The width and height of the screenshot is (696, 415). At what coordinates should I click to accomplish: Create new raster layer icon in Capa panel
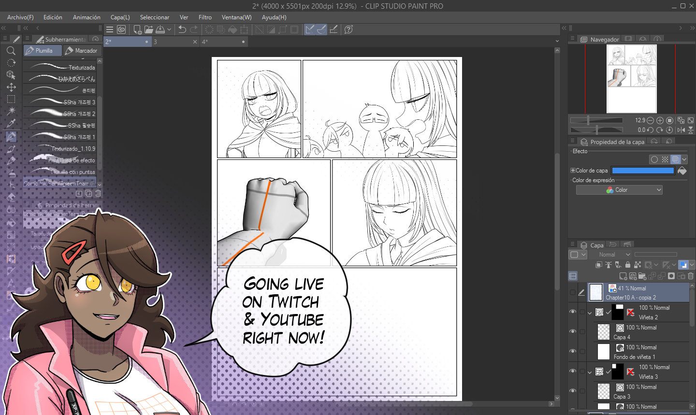click(x=623, y=276)
